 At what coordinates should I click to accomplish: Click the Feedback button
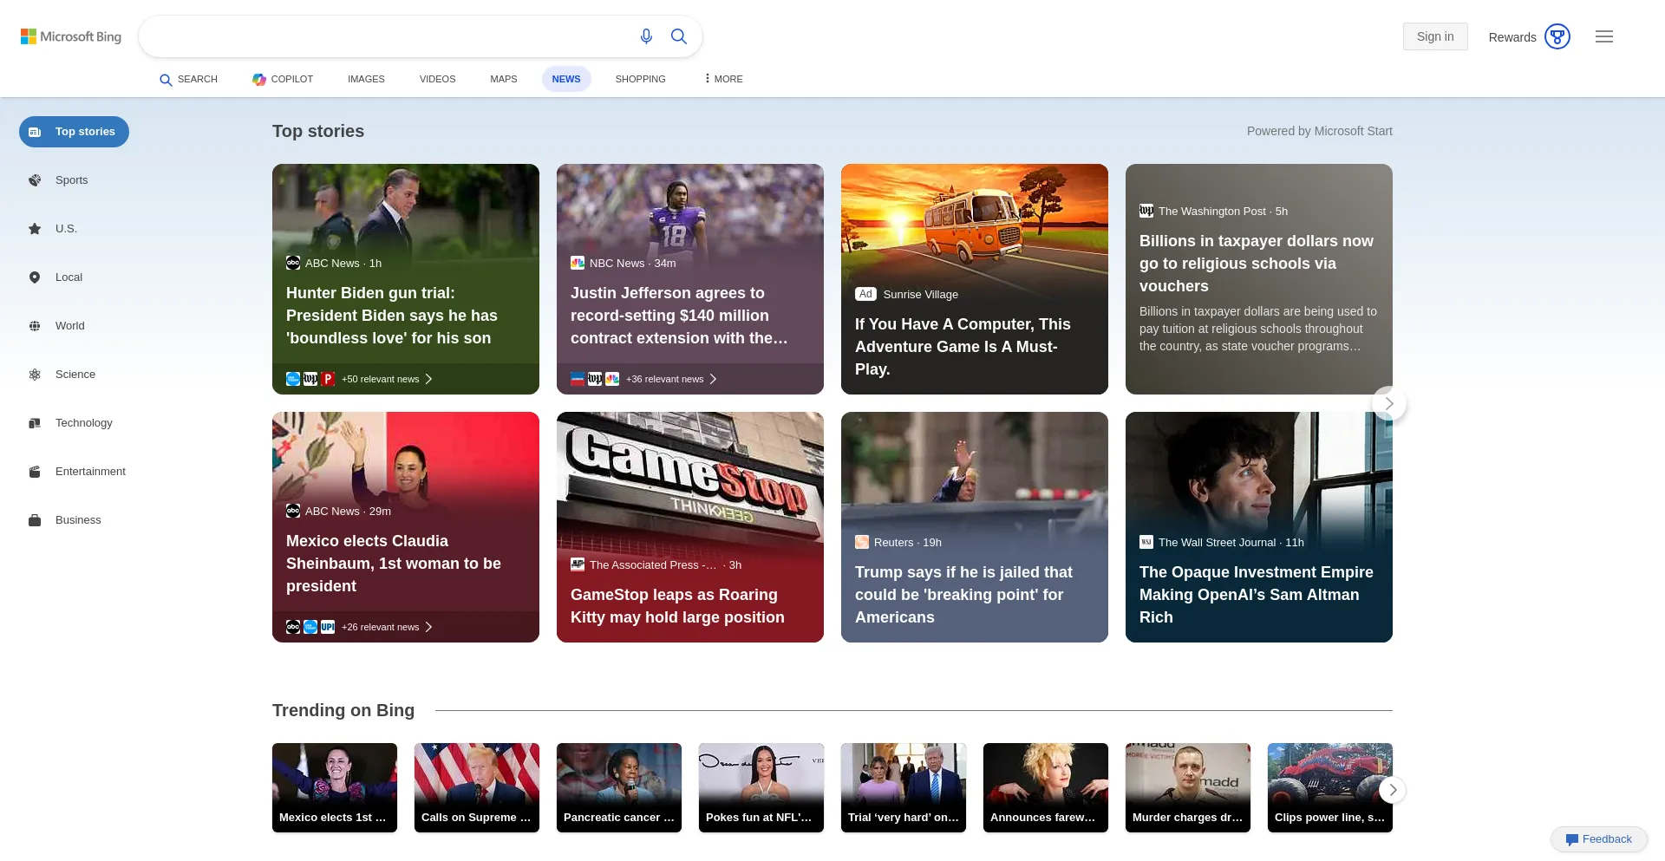1598,839
